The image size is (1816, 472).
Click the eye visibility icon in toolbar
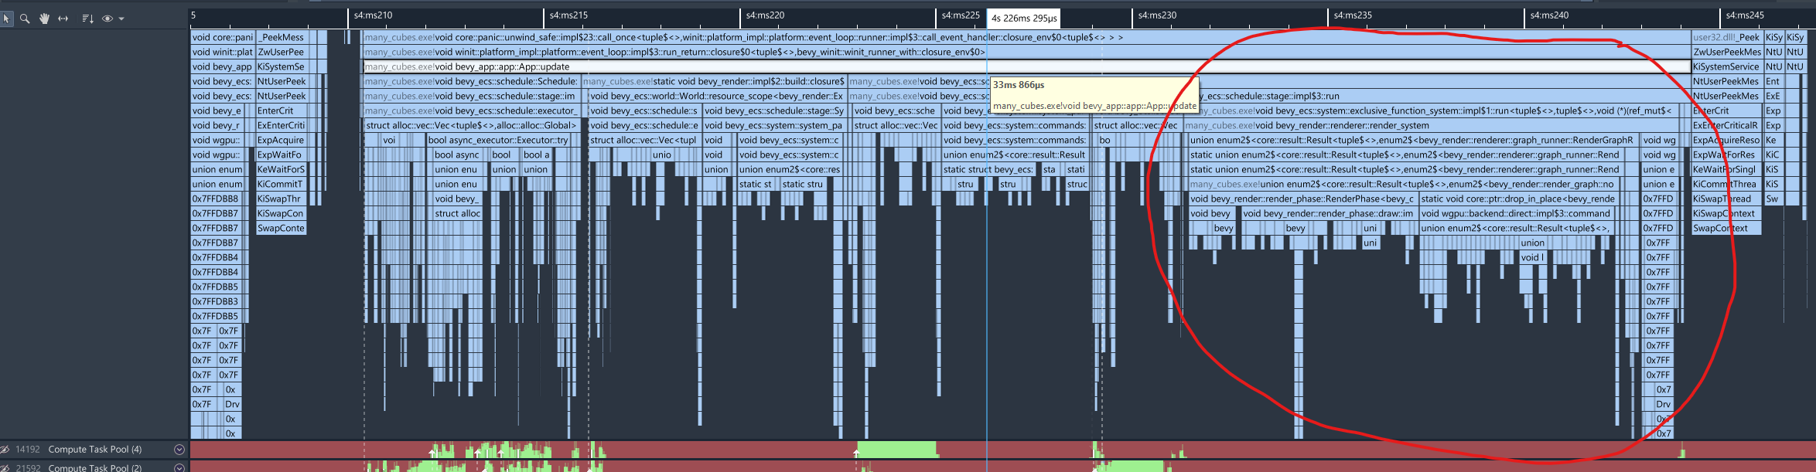(108, 19)
